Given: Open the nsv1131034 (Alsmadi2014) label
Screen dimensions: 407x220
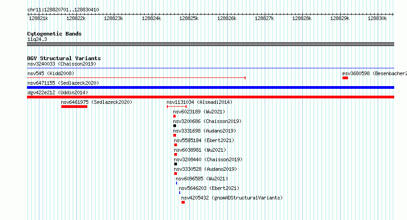Looking at the screenshot, I should [x=199, y=102].
